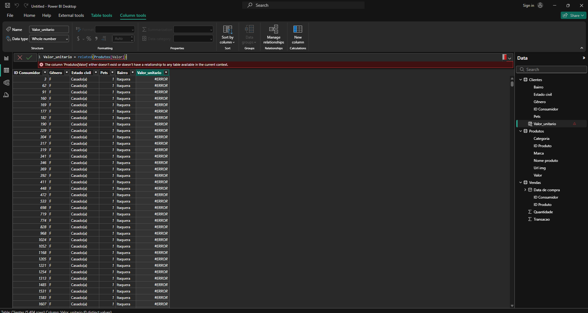Expand Data de compra hierarchy
Viewport: 588px width, 313px height.
pos(525,190)
